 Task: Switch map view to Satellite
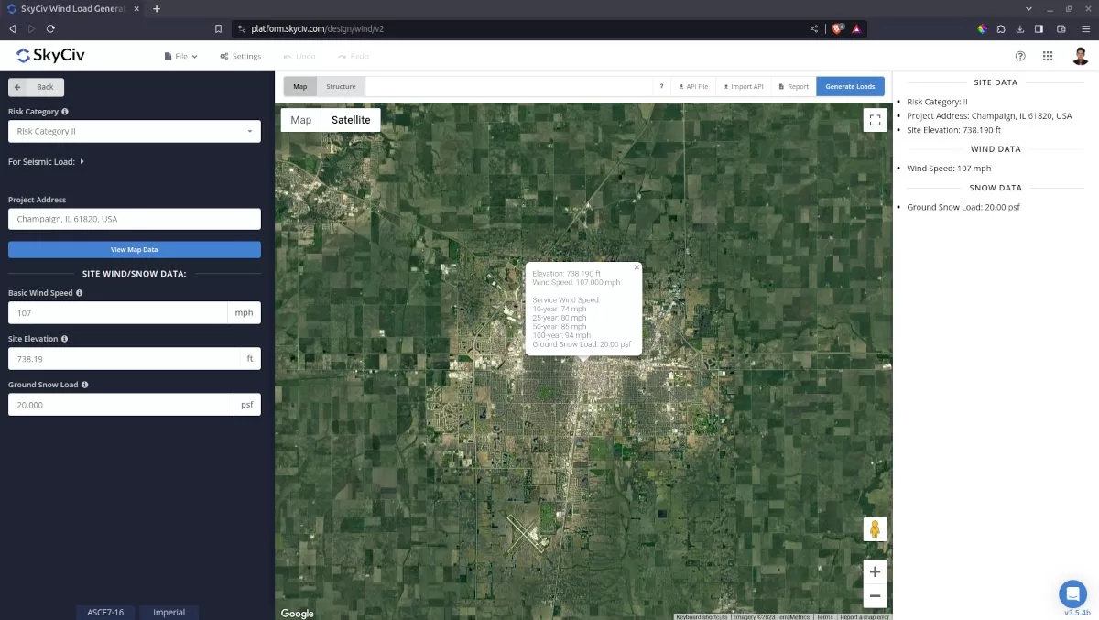[x=351, y=119]
